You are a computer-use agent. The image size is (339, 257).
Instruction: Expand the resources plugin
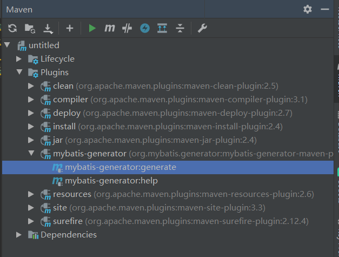31,194
